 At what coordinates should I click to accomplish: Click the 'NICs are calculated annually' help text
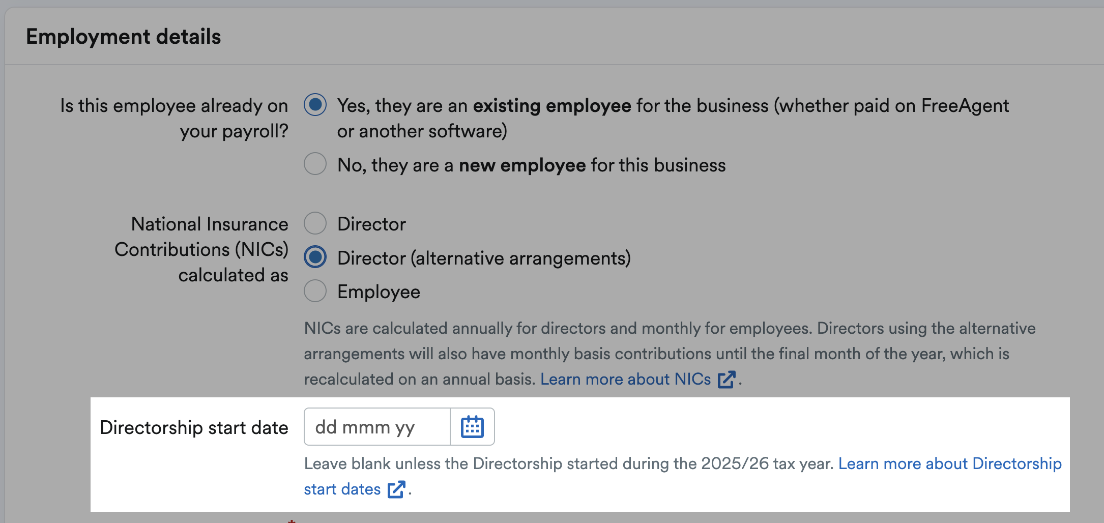pyautogui.click(x=670, y=354)
